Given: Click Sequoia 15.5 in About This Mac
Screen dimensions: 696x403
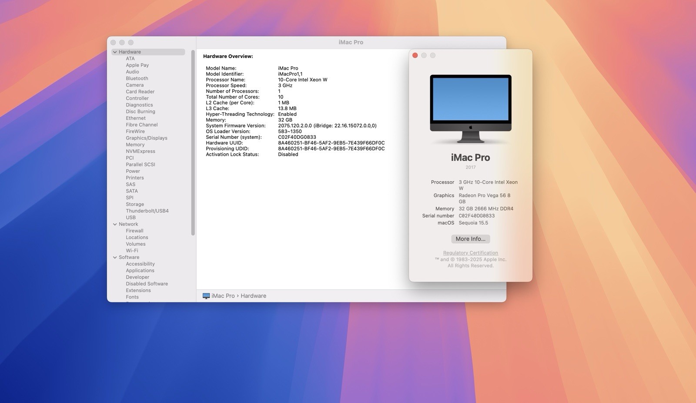Looking at the screenshot, I should (473, 223).
